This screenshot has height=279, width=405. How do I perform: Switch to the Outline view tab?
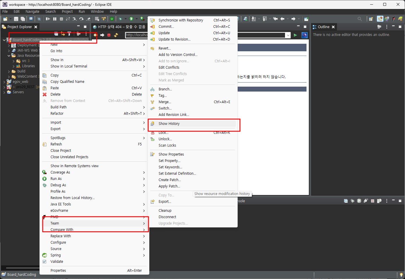(323, 27)
